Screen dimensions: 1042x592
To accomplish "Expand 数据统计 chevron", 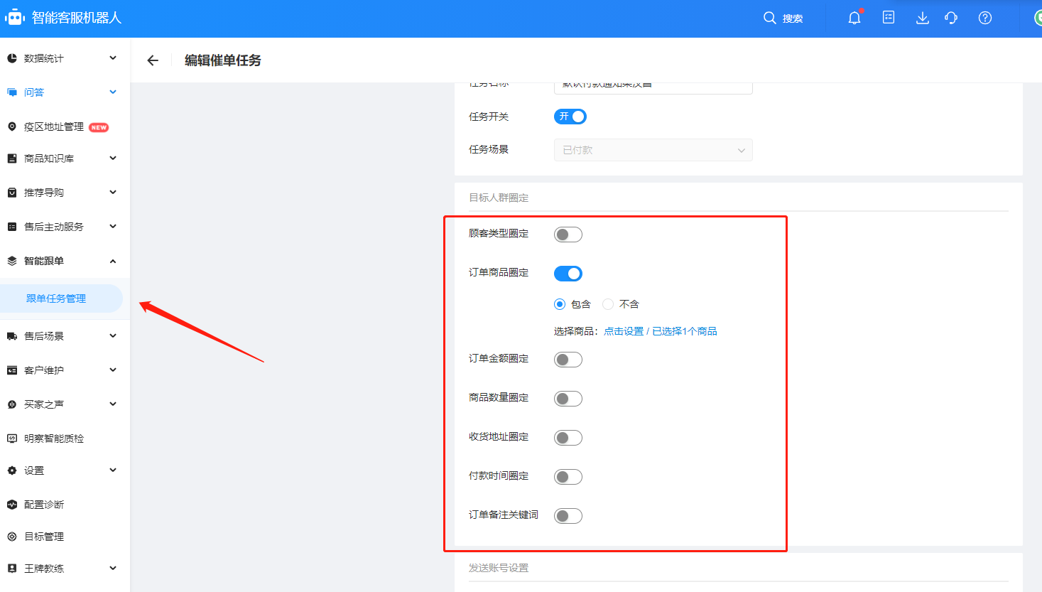I will click(113, 58).
